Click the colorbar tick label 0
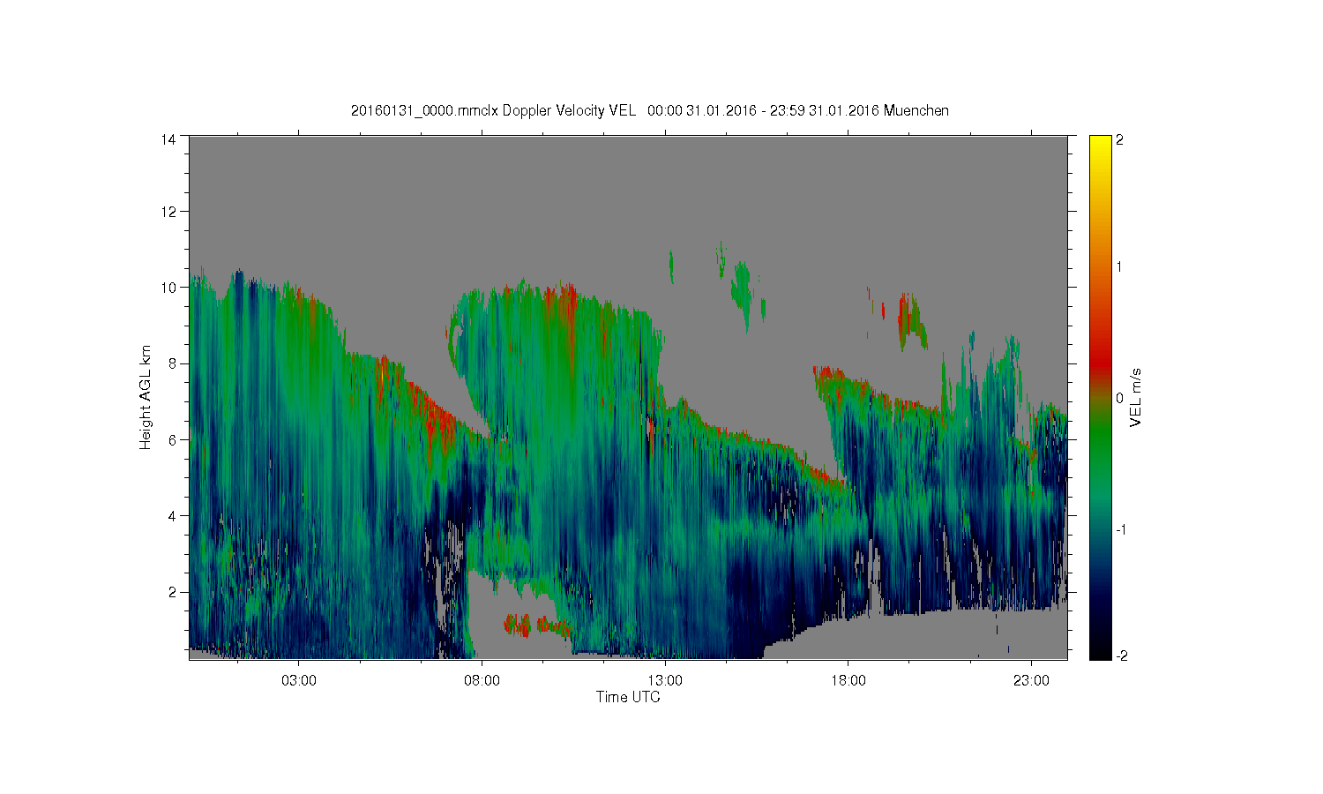The image size is (1323, 794). [x=1119, y=398]
